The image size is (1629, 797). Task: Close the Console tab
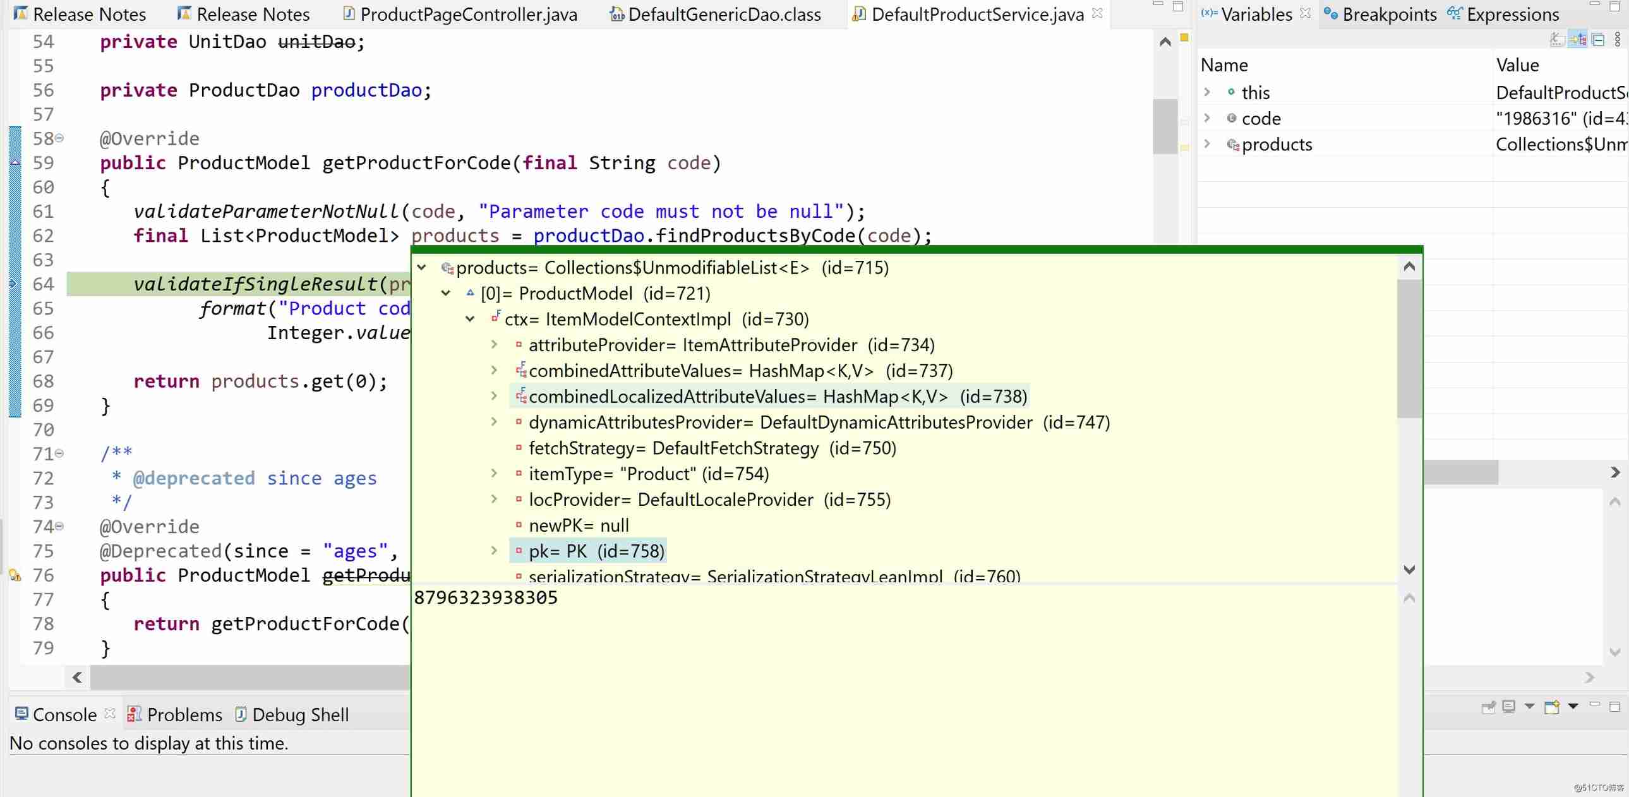click(110, 713)
